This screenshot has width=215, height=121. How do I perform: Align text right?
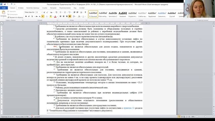67,16
